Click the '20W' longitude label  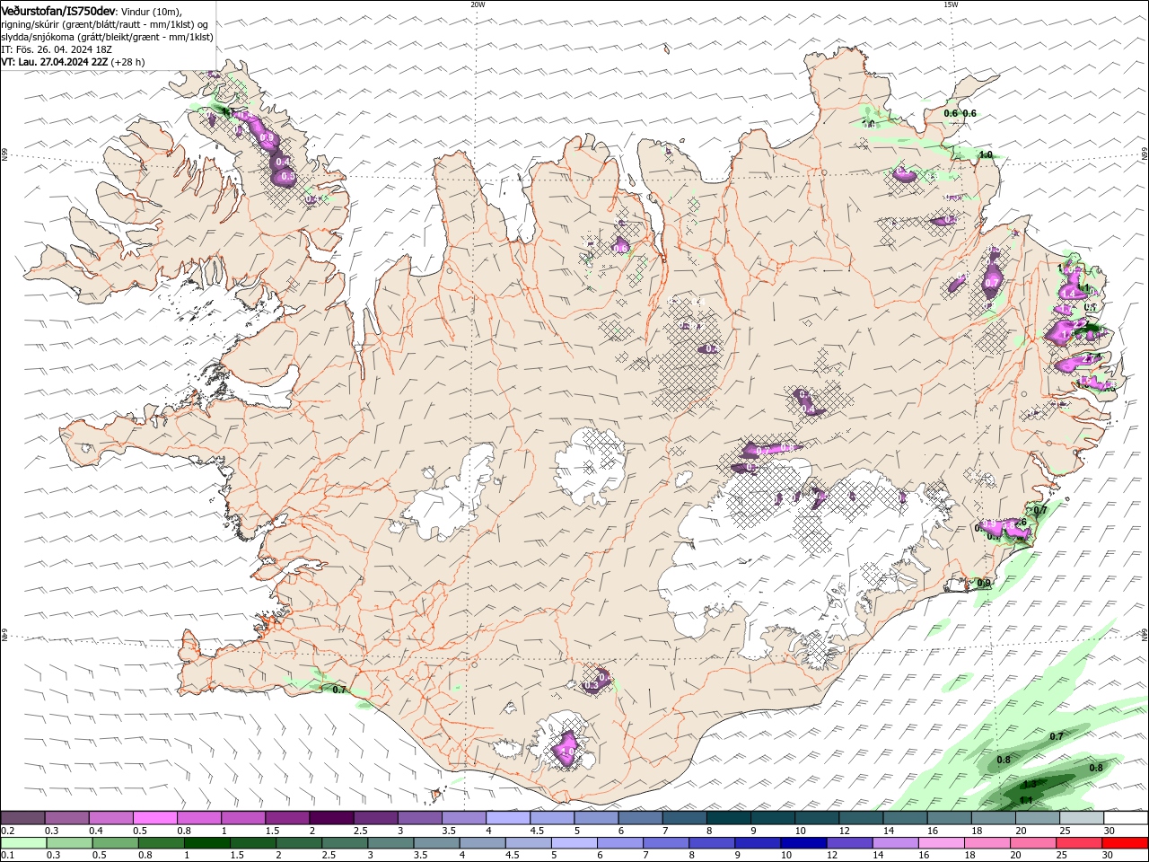[x=478, y=4]
